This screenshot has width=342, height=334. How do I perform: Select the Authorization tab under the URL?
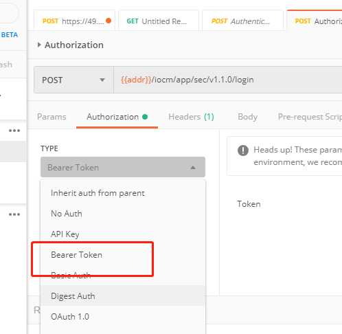[117, 117]
